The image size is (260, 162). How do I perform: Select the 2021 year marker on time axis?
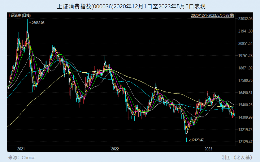21,149
